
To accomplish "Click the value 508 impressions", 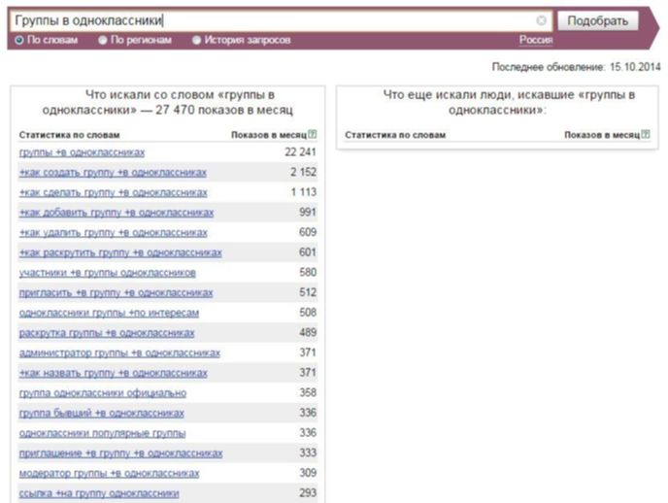I will point(308,313).
